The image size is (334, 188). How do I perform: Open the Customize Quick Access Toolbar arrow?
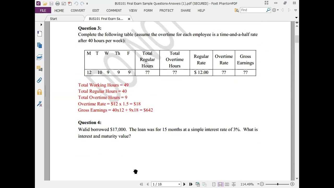pyautogui.click(x=87, y=4)
